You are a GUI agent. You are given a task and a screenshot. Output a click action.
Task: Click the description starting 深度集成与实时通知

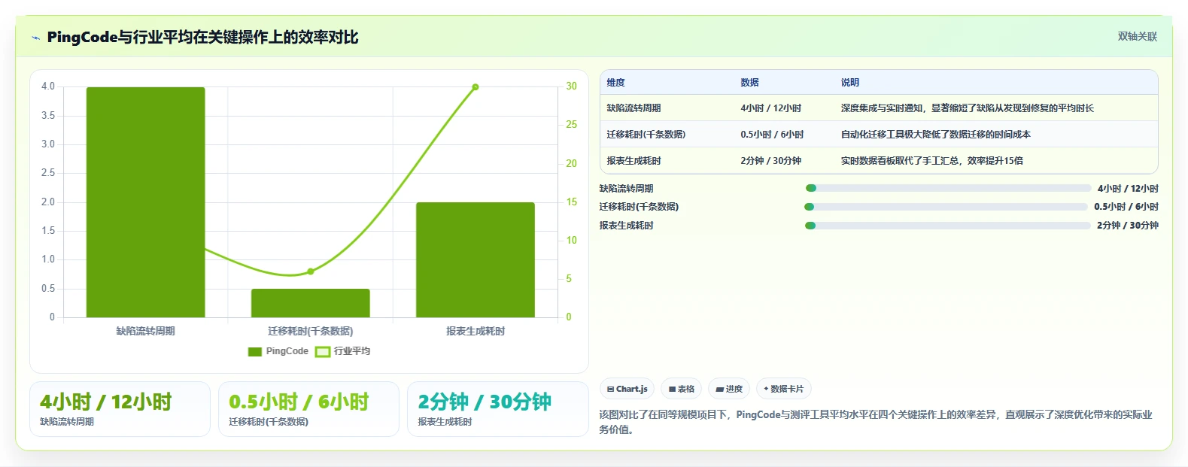click(967, 108)
